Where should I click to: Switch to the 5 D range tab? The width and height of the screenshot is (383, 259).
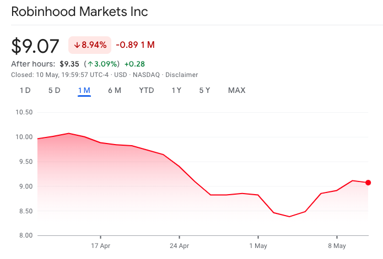click(x=54, y=90)
